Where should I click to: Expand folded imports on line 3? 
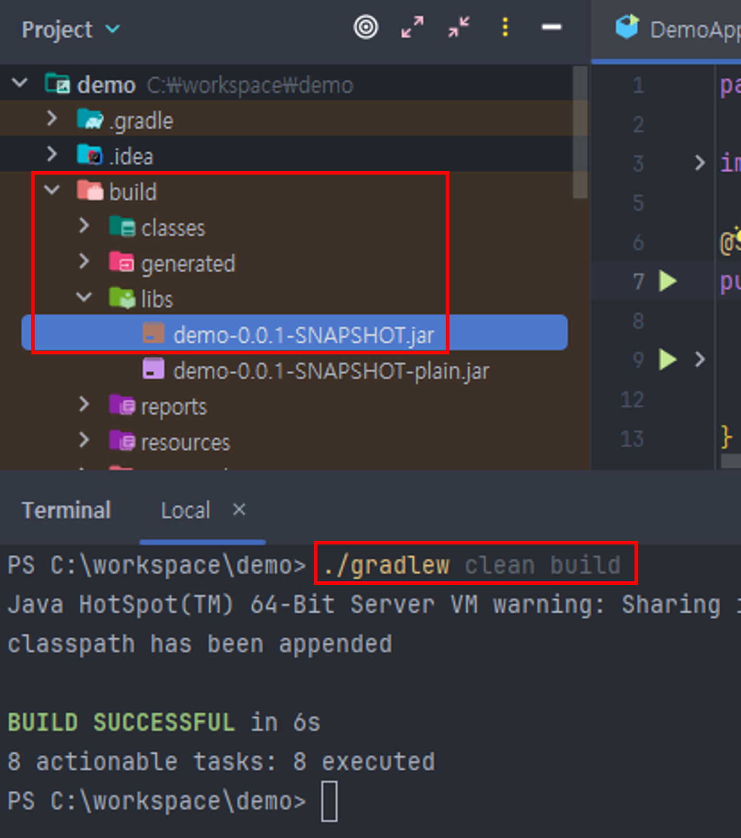700,163
